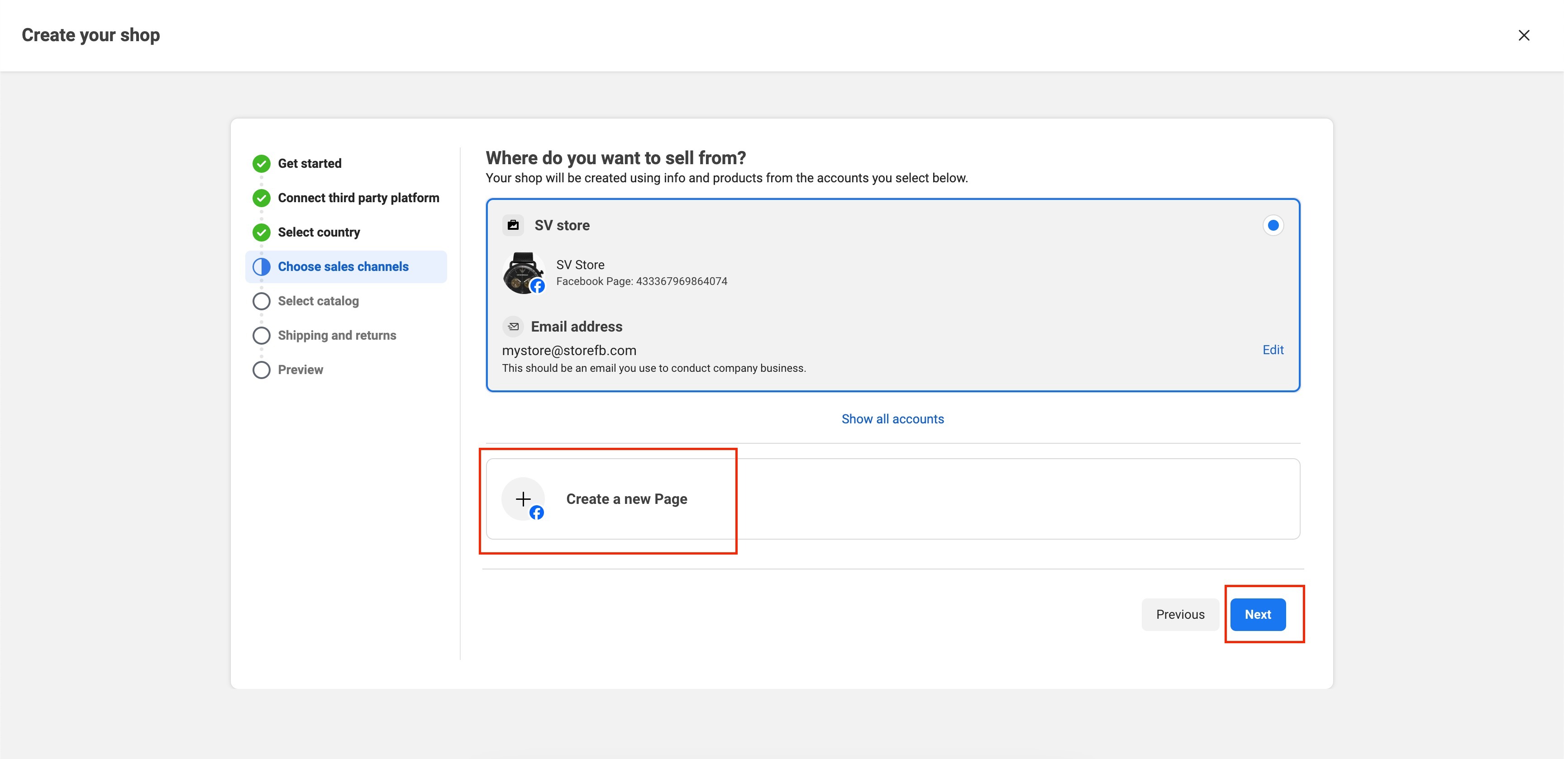The height and width of the screenshot is (759, 1564).
Task: Expand the list with Show all accounts
Action: (892, 419)
